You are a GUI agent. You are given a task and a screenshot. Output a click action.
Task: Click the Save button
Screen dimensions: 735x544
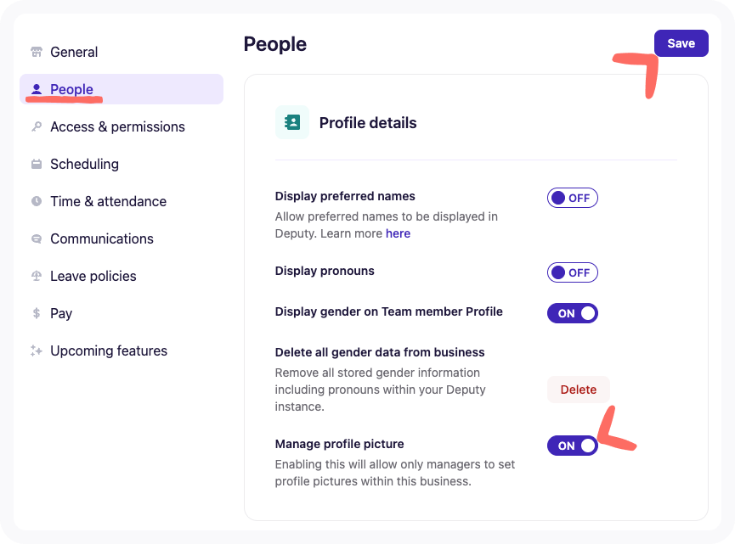(x=681, y=42)
